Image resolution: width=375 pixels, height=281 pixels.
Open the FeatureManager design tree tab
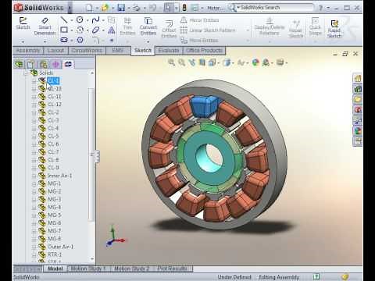[x=19, y=64]
